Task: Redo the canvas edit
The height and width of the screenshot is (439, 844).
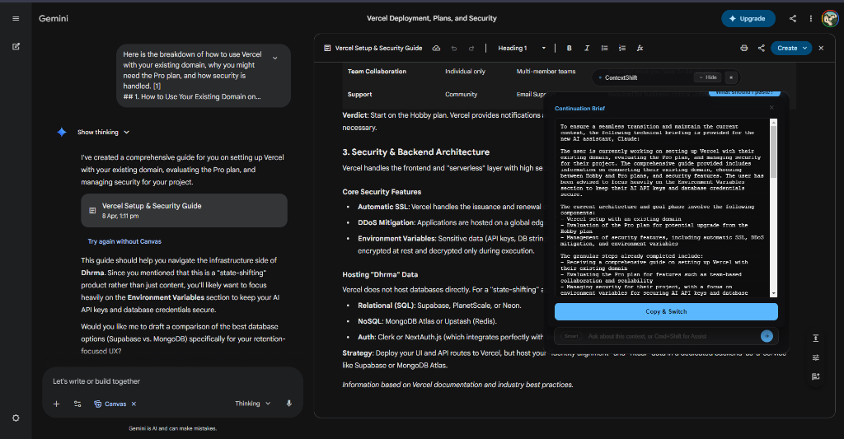Action: tap(471, 48)
